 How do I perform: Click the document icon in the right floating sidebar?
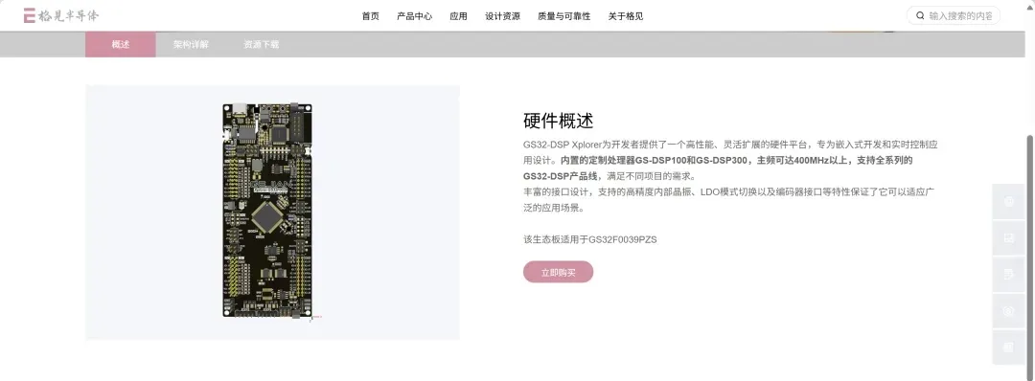coord(1008,274)
